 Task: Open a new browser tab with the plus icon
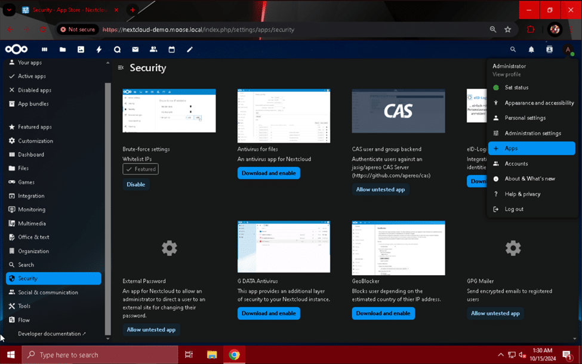[x=133, y=10]
